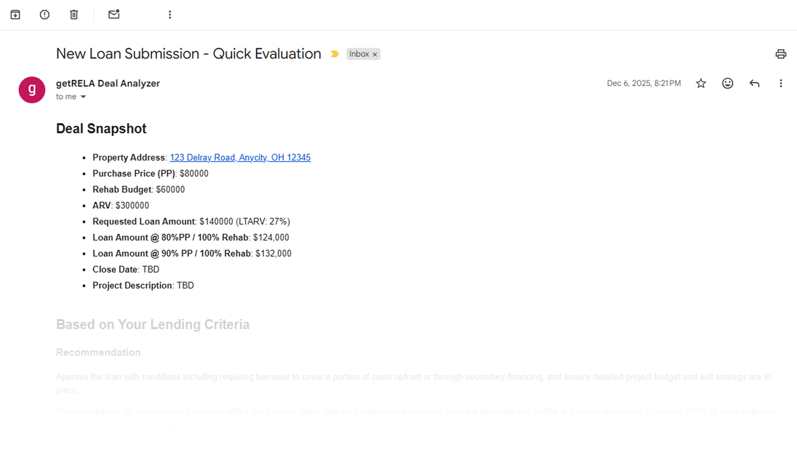Image resolution: width=797 pixels, height=467 pixels.
Task: Print the email conversation
Action: click(x=781, y=54)
